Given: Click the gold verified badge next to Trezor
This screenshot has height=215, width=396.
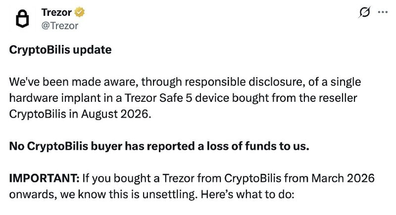Looking at the screenshot, I should click(79, 12).
